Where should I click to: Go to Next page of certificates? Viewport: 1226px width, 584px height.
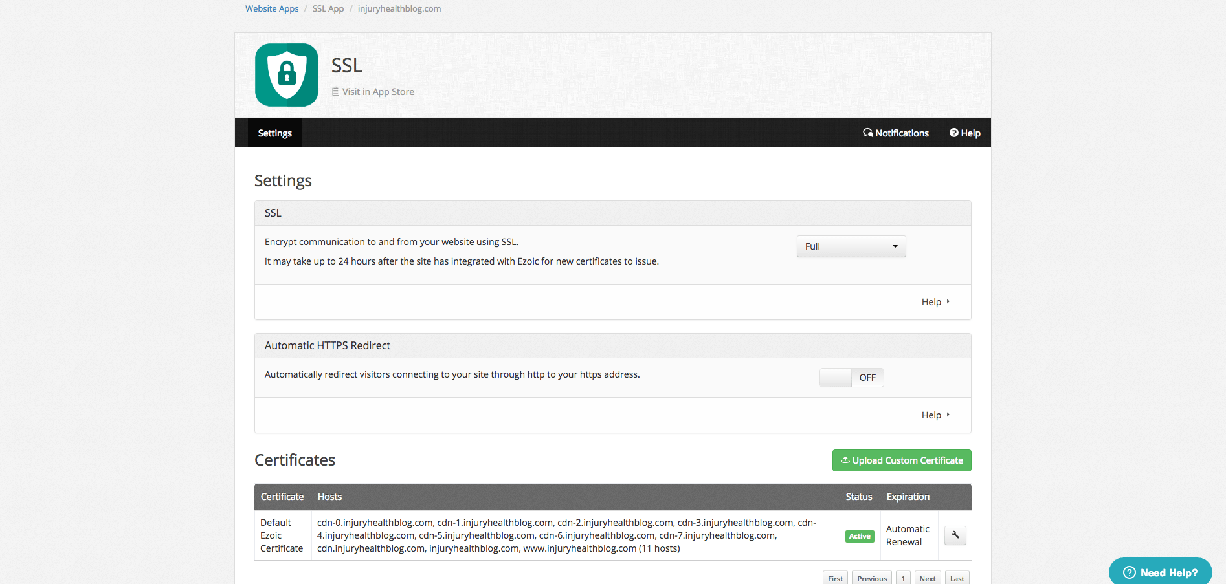(x=928, y=578)
